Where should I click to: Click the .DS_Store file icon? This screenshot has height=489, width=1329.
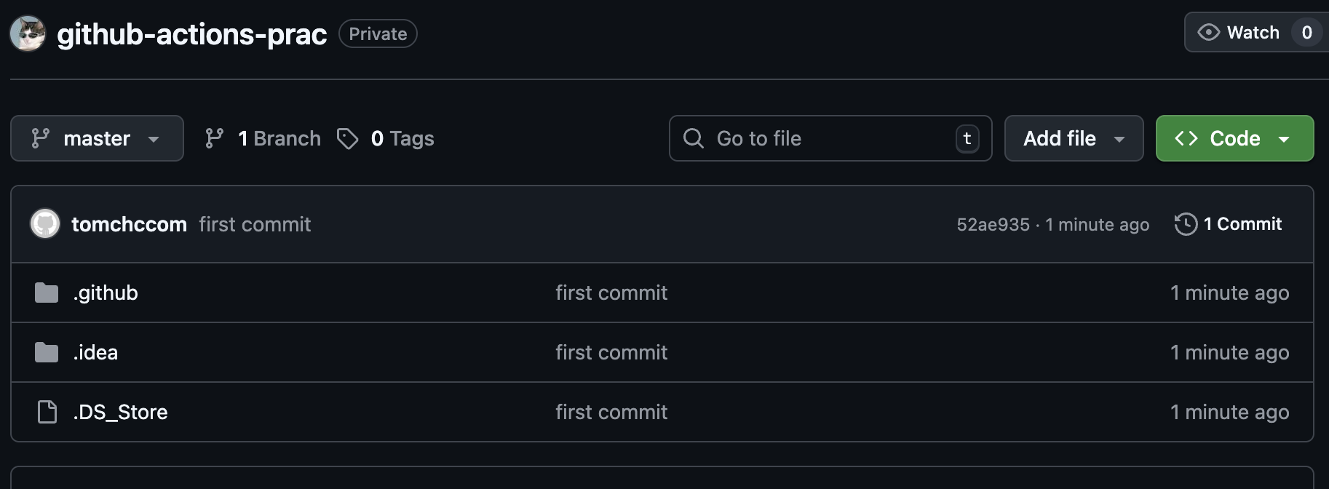(x=47, y=412)
